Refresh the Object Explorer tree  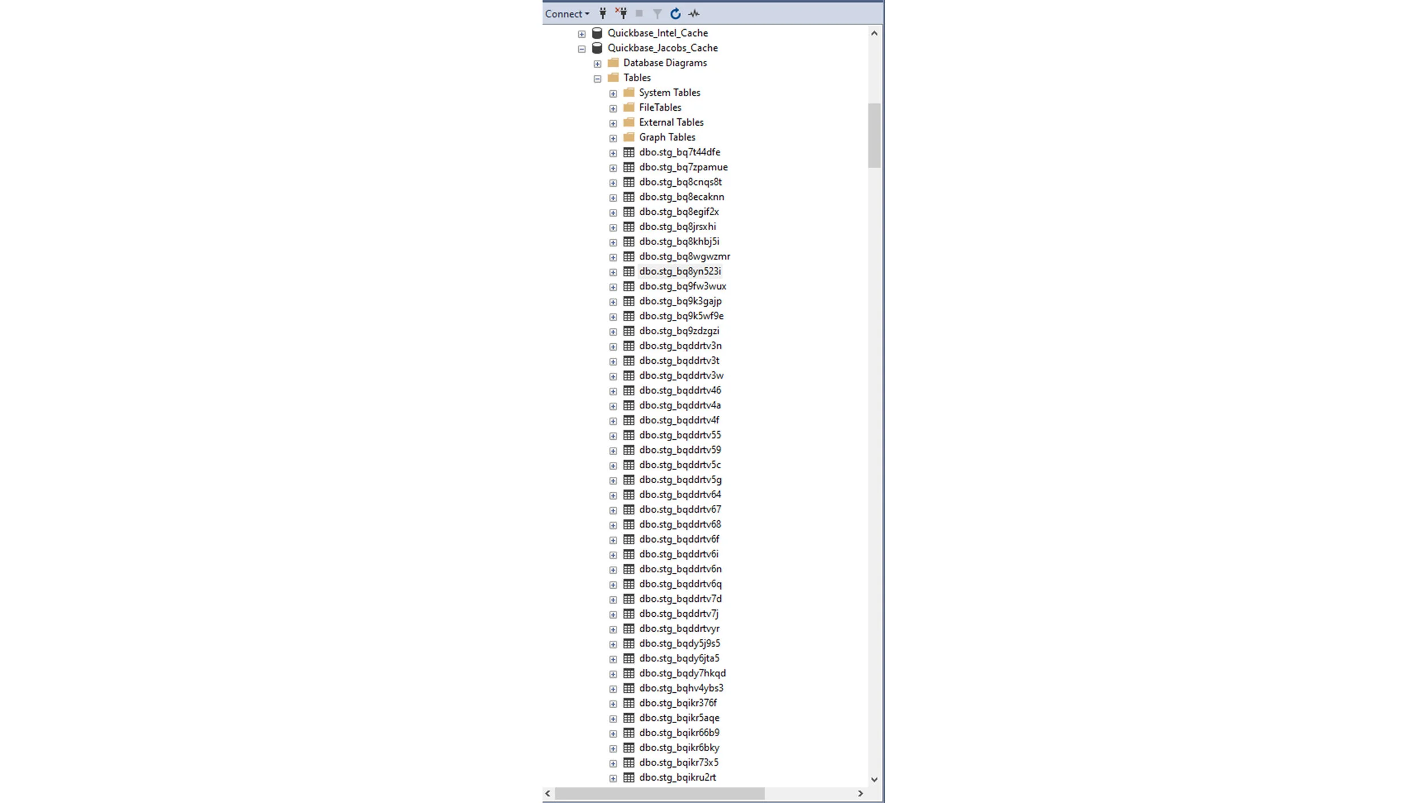[x=675, y=13]
